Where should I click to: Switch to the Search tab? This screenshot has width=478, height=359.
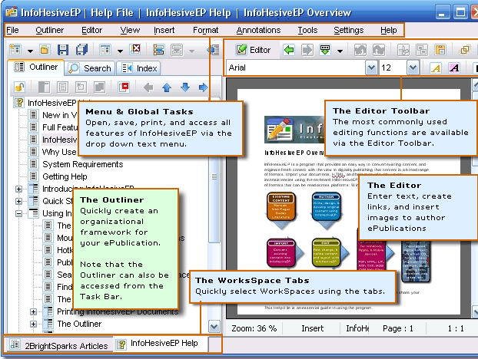[x=90, y=68]
